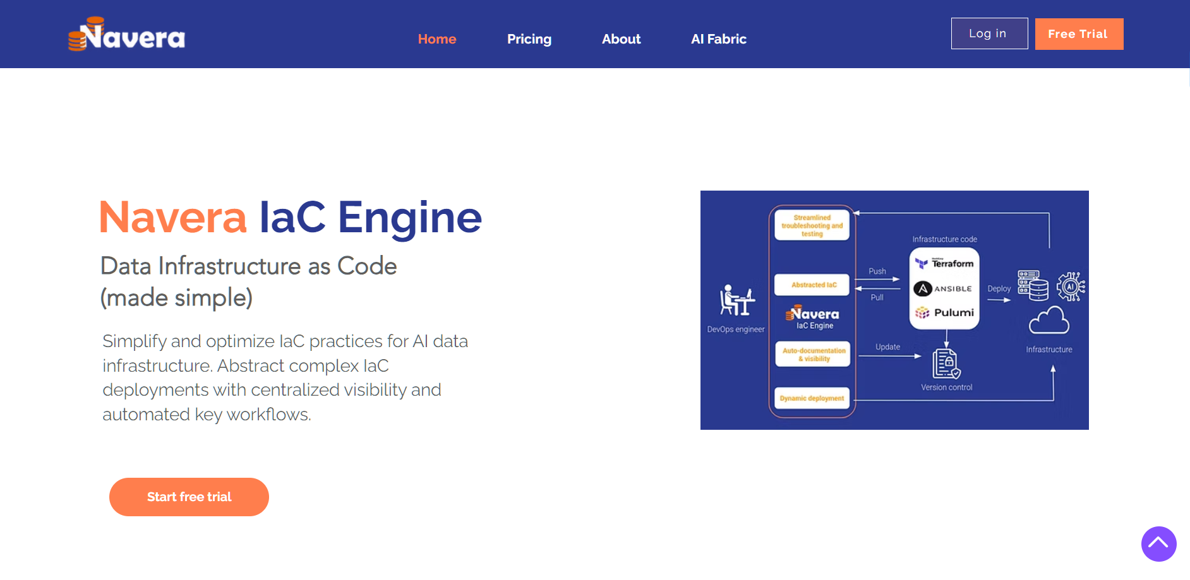Click the Log in button
Image resolution: width=1190 pixels, height=580 pixels.
pos(989,33)
